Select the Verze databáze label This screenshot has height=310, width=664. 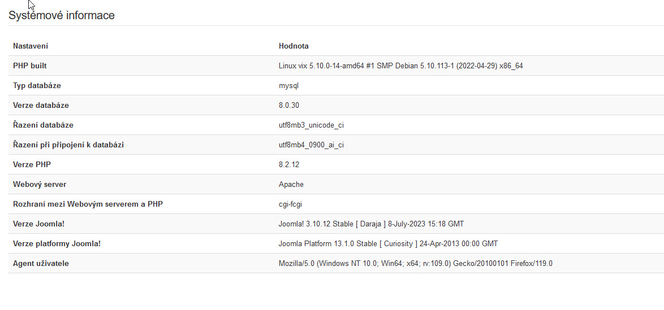tap(41, 105)
